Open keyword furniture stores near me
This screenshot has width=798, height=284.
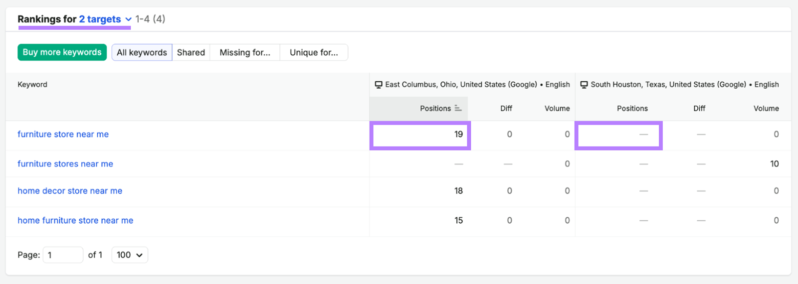(65, 163)
